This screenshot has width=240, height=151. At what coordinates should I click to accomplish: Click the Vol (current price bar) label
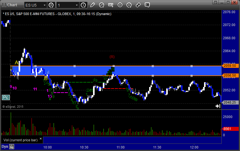click(x=20, y=140)
